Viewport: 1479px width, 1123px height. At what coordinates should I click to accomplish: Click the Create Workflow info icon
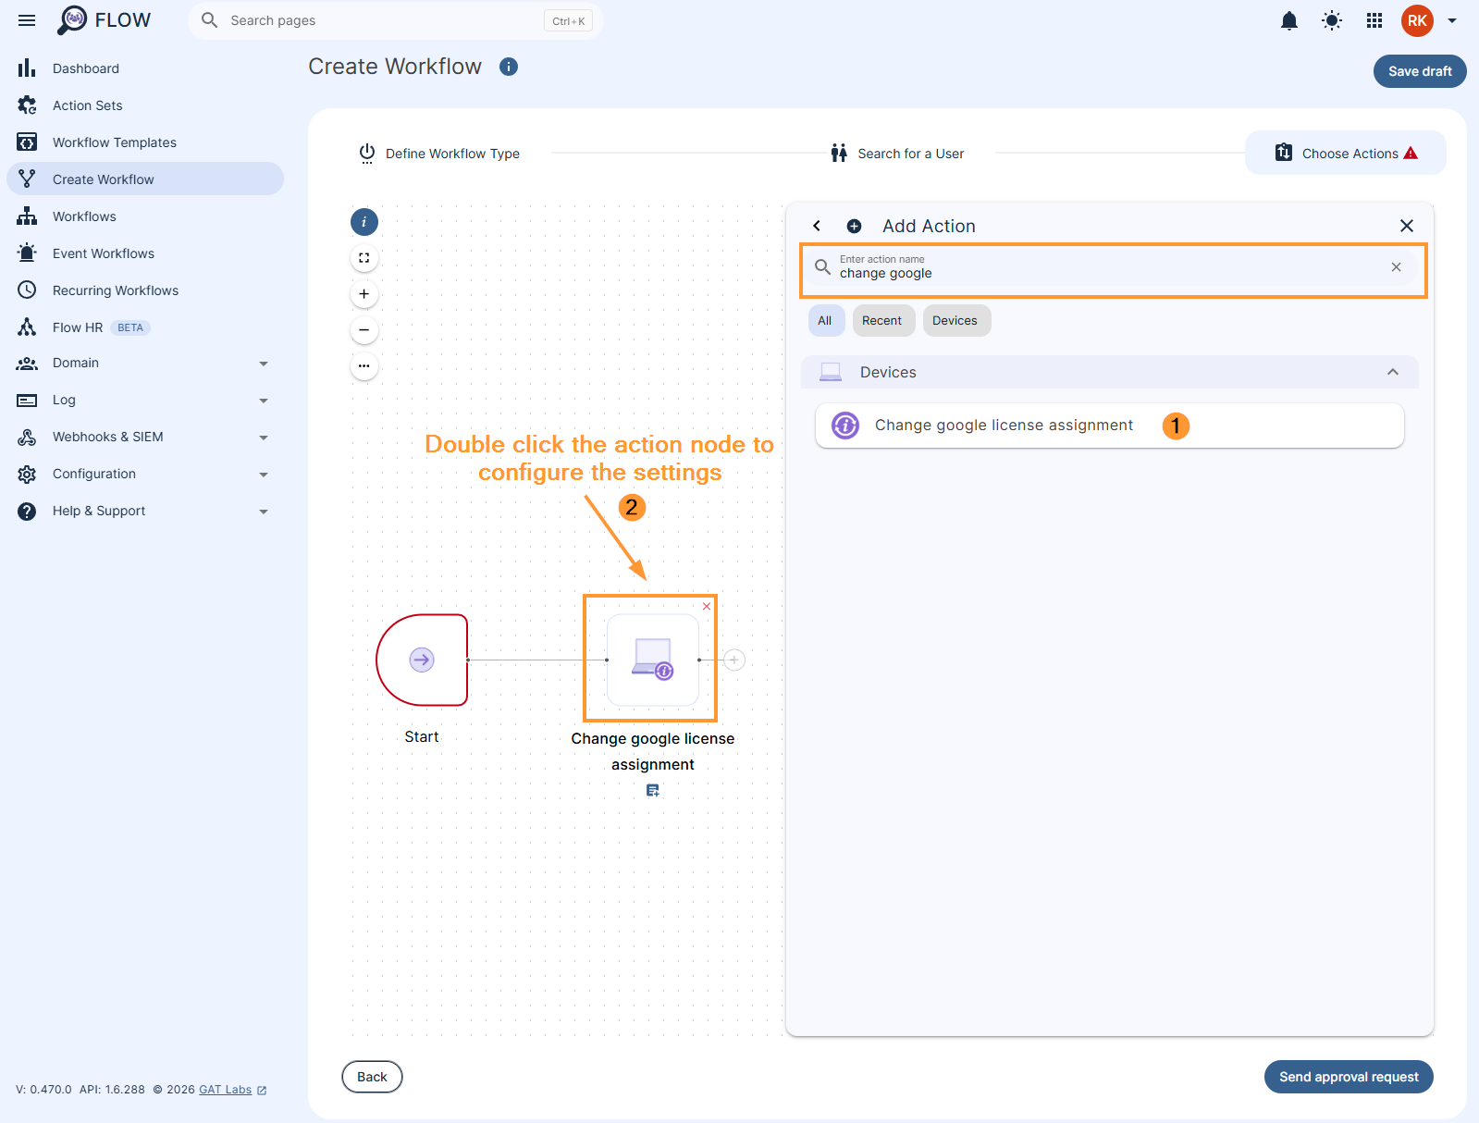coord(509,67)
